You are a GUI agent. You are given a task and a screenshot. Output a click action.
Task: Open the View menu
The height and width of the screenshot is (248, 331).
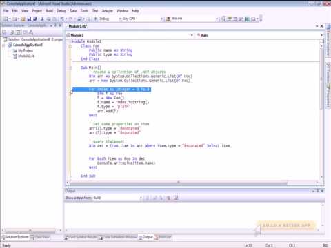[x=25, y=11]
